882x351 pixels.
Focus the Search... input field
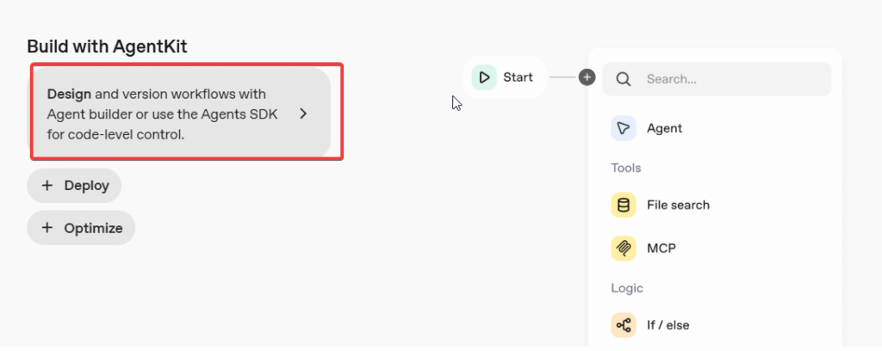732,79
